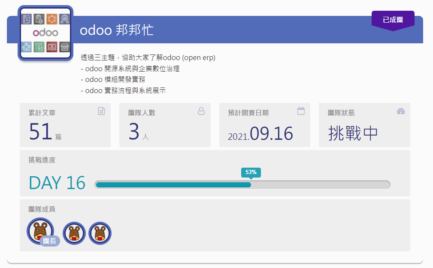Select the green document icon in the team logo
This screenshot has width=433, height=268.
[x=39, y=47]
